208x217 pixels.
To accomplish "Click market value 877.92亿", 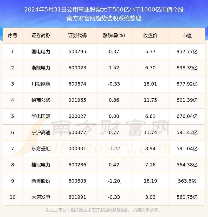I will [x=187, y=84].
